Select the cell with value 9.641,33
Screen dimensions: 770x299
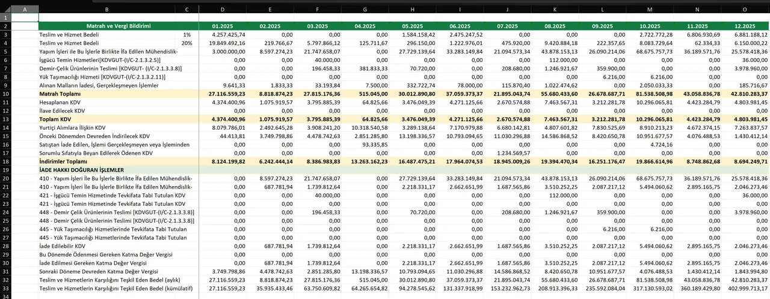pyautogui.click(x=223, y=86)
